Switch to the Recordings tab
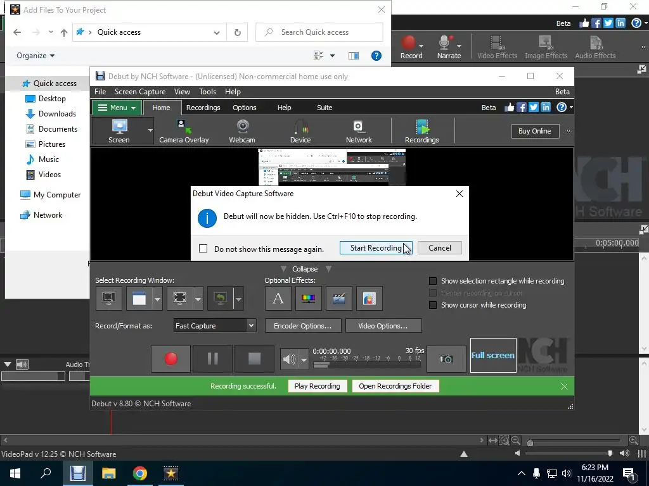Image resolution: width=649 pixels, height=486 pixels. point(203,108)
